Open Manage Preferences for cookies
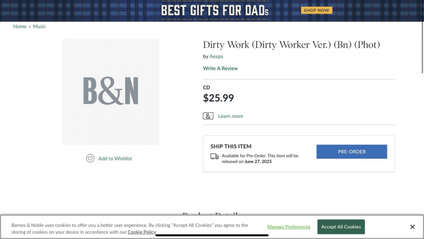 click(x=289, y=227)
